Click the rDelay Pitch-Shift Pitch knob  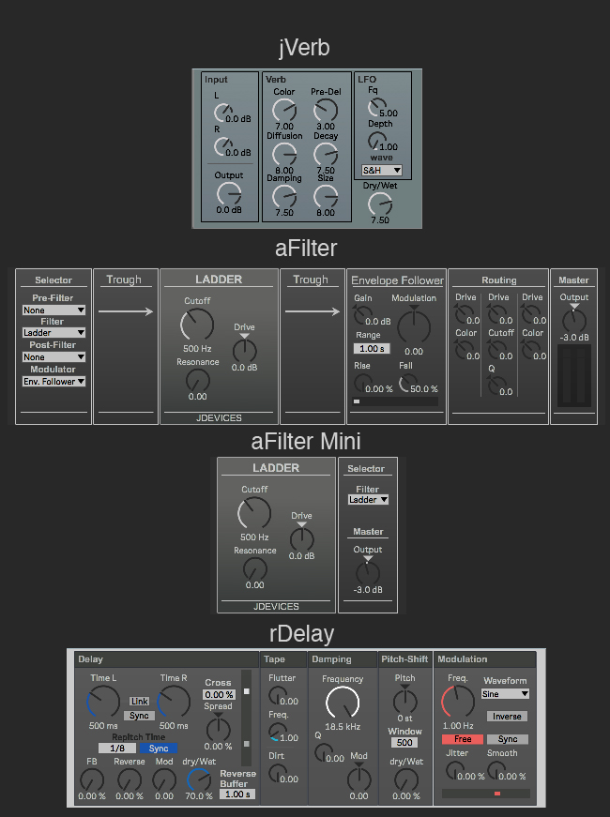coord(405,701)
